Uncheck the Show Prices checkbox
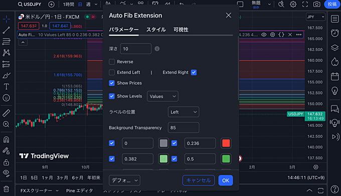Image resolution: width=341 pixels, height=196 pixels. coord(112,83)
